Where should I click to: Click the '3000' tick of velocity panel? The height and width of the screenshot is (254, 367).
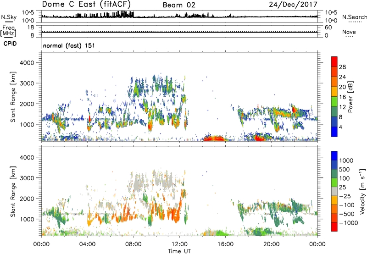click(x=27, y=178)
